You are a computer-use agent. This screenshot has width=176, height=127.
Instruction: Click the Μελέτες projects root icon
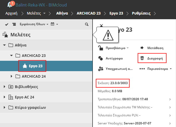point(5,35)
